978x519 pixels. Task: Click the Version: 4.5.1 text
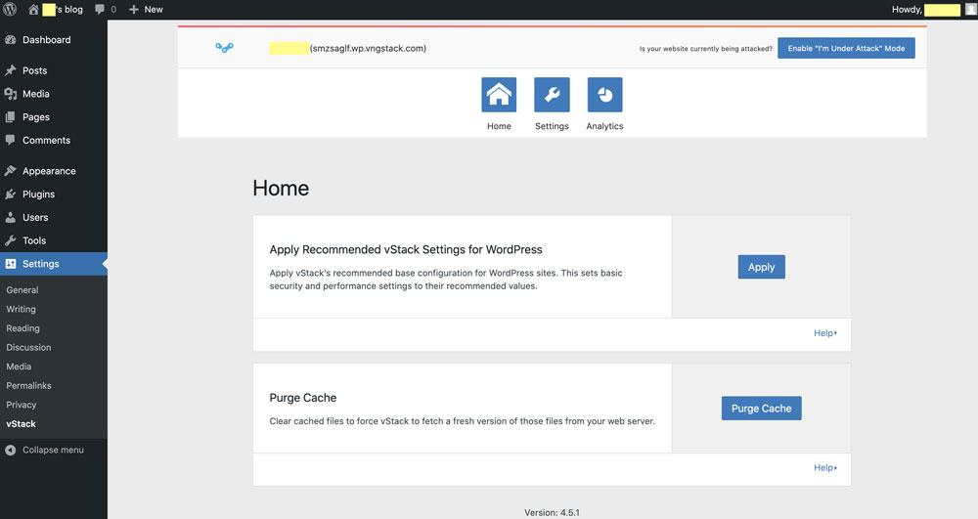(552, 513)
